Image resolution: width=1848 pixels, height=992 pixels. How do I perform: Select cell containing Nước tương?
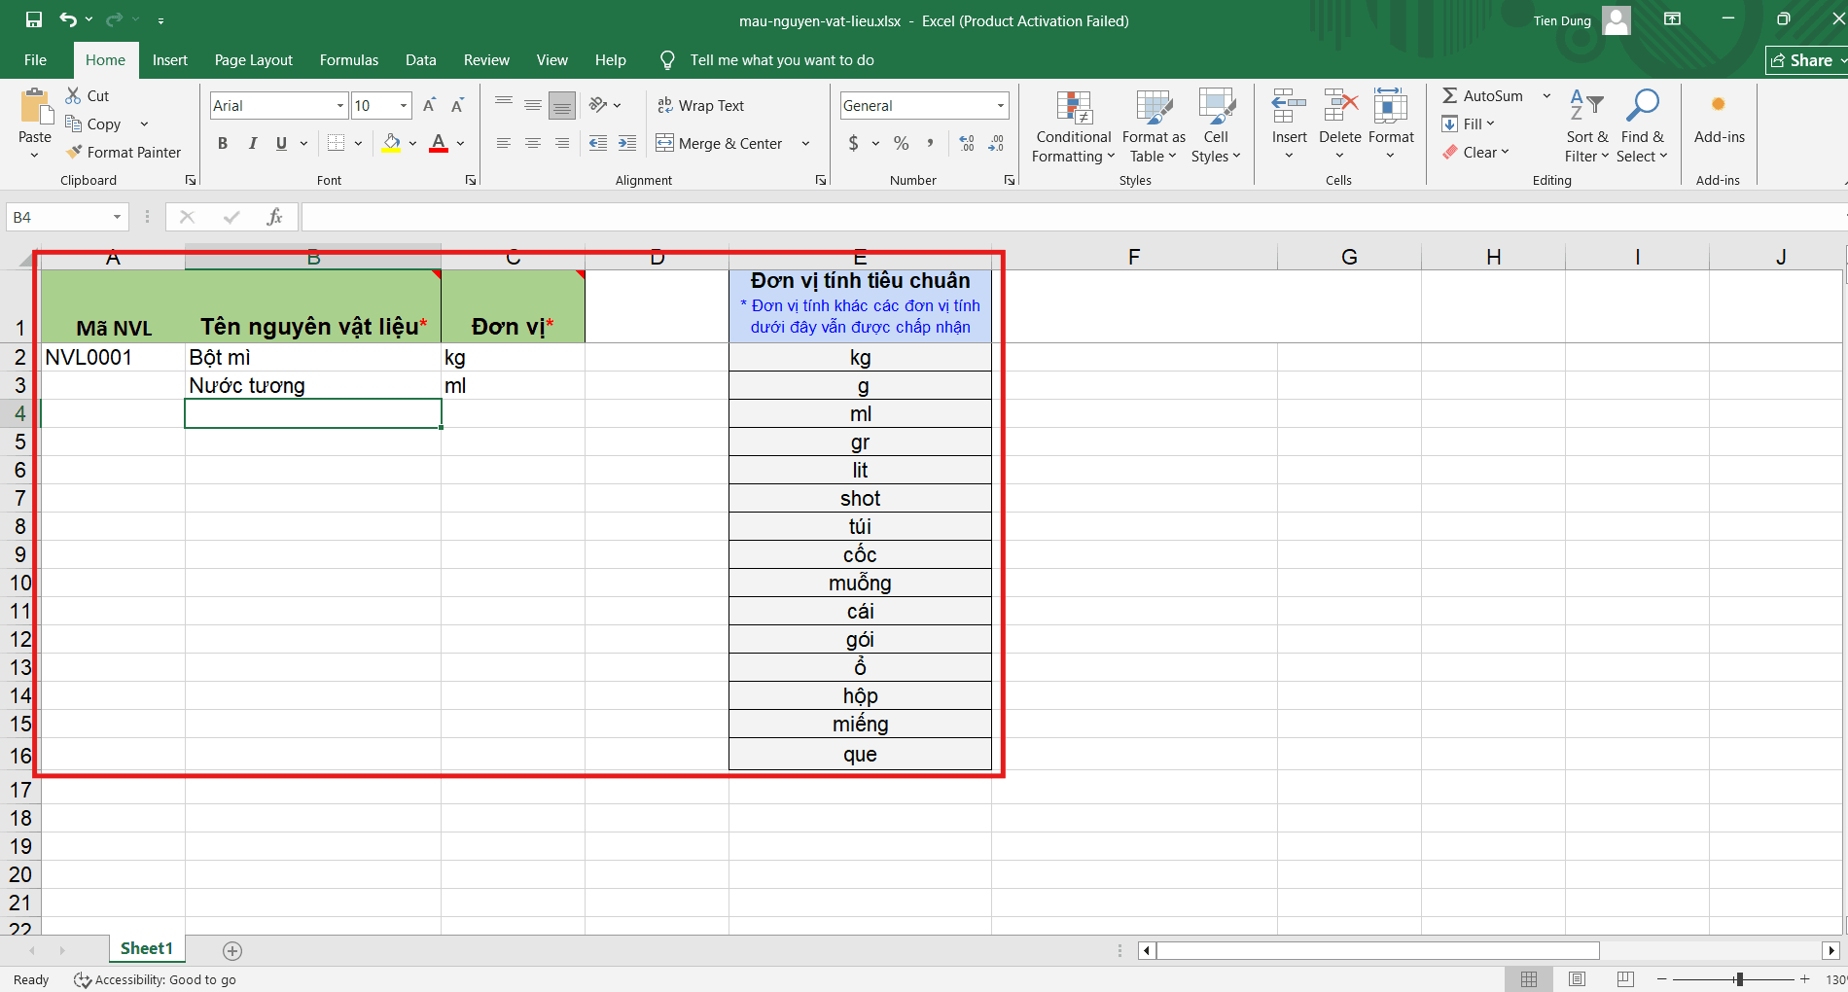tap(313, 385)
